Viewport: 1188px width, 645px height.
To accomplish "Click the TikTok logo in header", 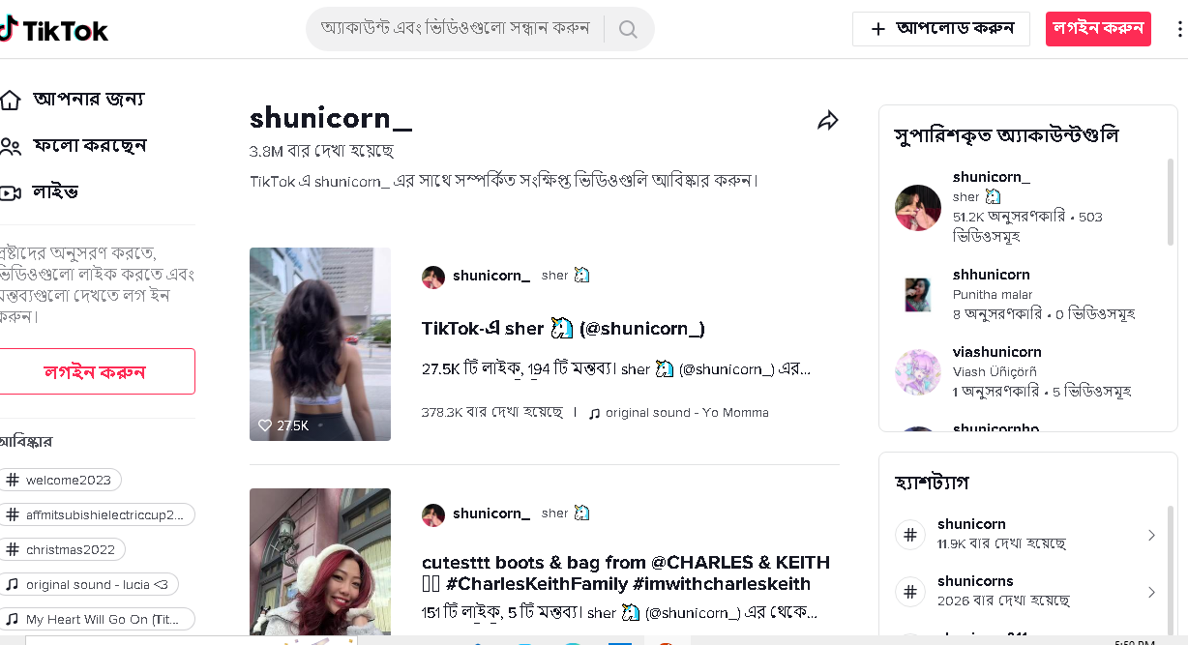I will point(54,30).
